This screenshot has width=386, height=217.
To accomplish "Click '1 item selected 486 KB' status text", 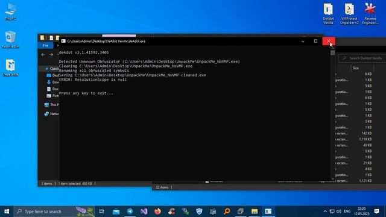I will [x=75, y=184].
